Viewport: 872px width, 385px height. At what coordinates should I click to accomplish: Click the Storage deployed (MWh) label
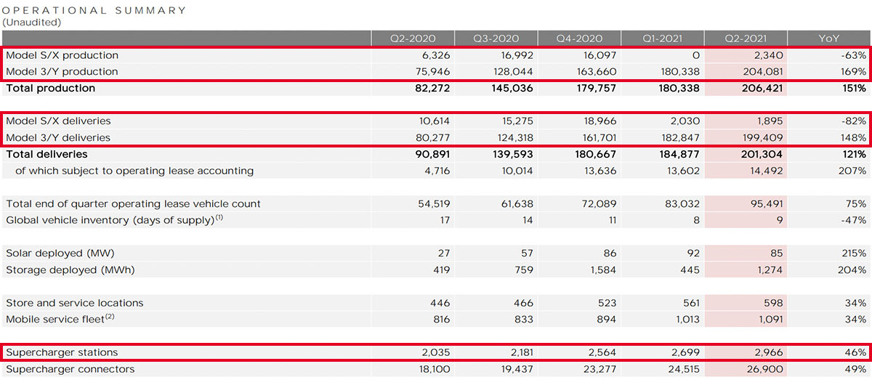[x=70, y=270]
